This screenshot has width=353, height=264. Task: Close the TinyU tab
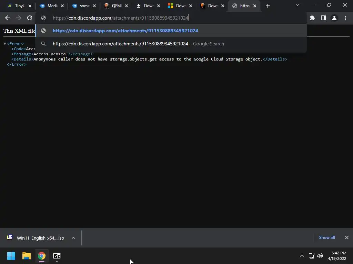[x=30, y=6]
